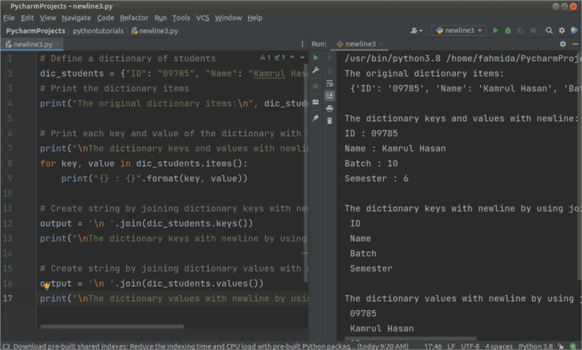This screenshot has height=350, width=582.
Task: Rerun newline3 using green play in Run panel
Action: point(316,57)
